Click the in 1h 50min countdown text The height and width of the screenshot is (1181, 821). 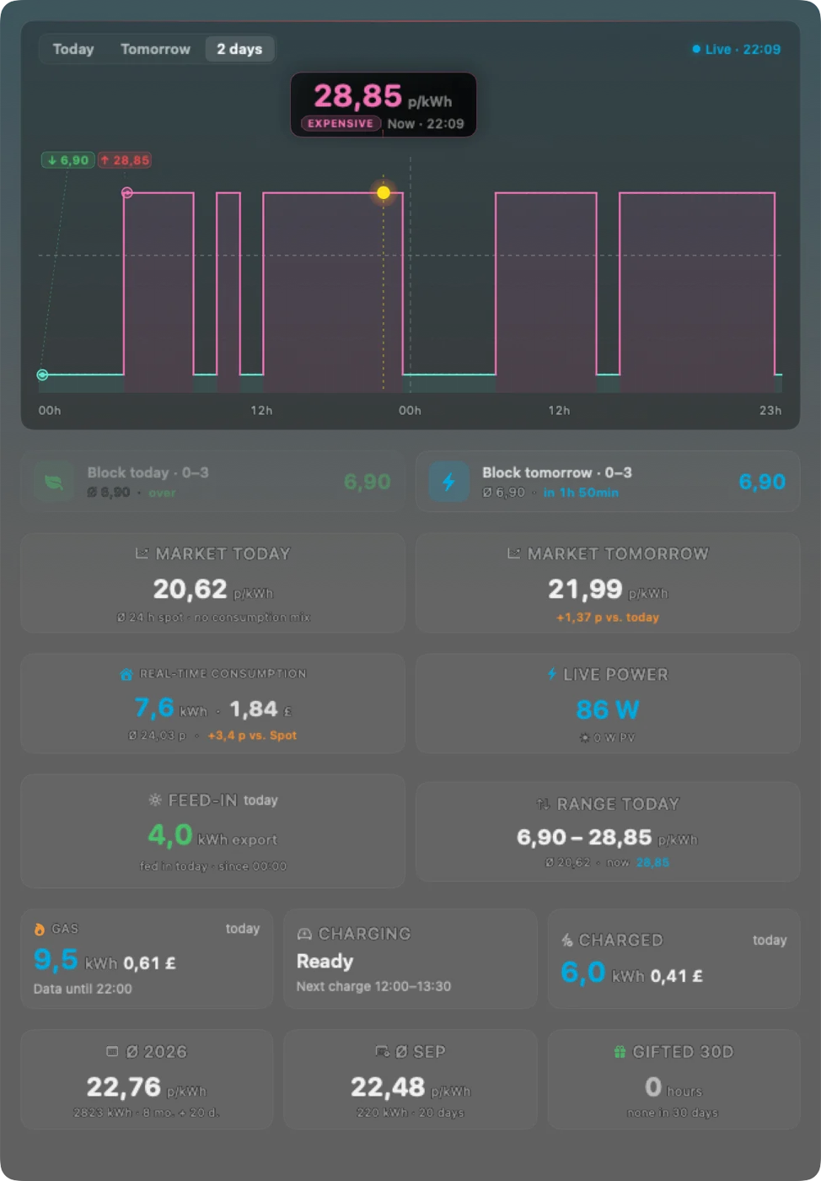(581, 493)
